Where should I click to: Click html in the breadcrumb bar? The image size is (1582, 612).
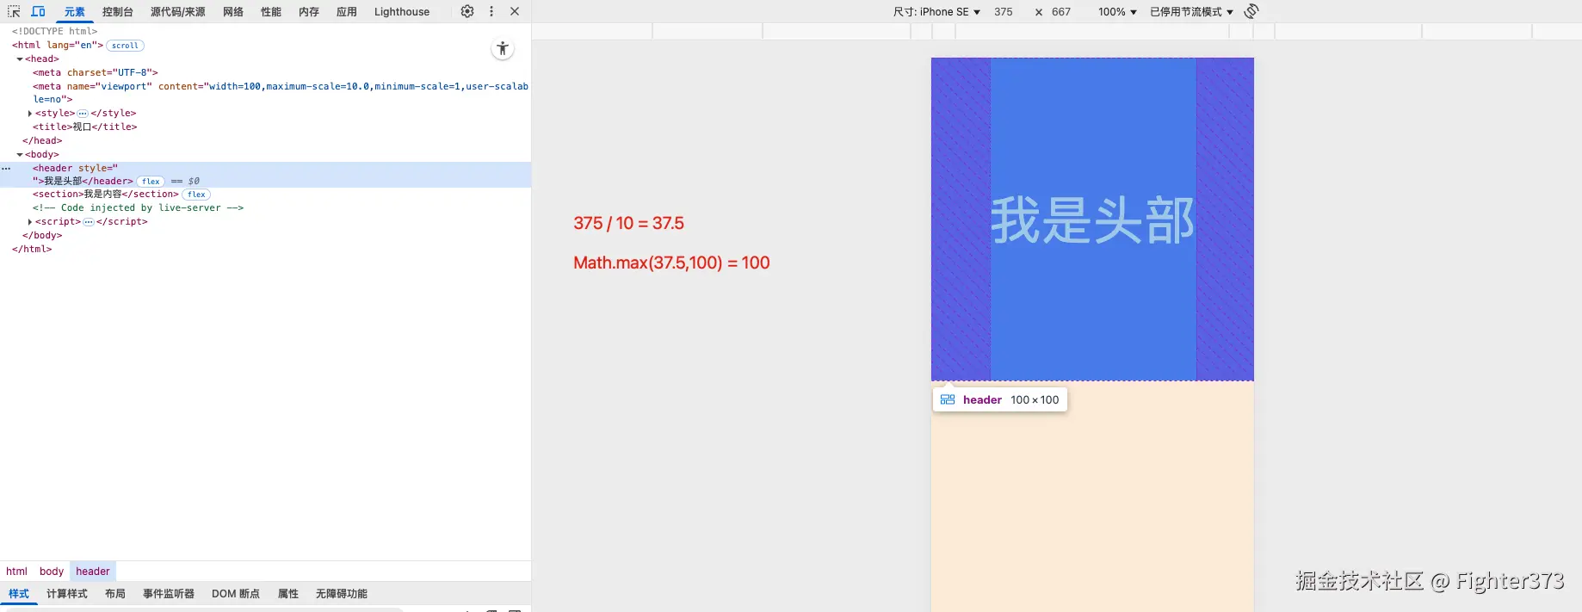click(x=16, y=572)
